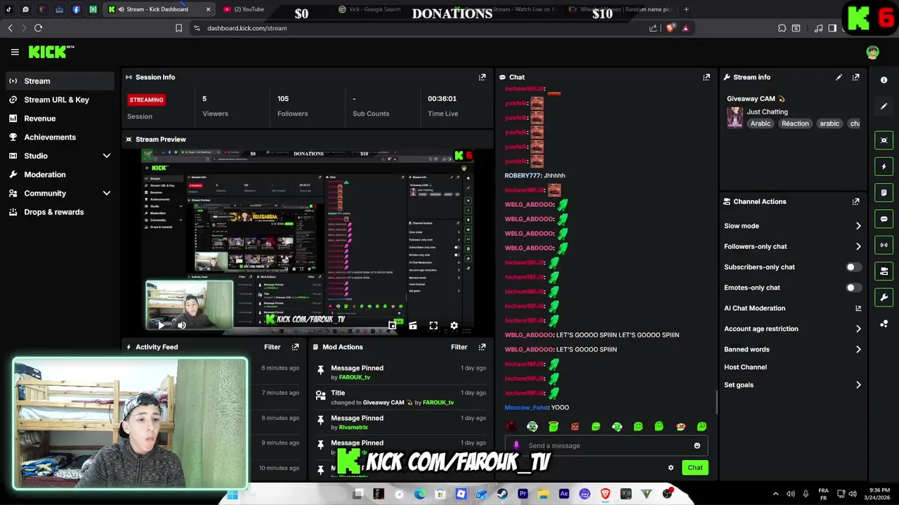Open the emoji picker in chat input
899x505 pixels.
click(x=697, y=445)
